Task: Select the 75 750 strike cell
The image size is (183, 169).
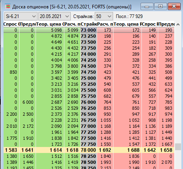Action: pos(89,96)
